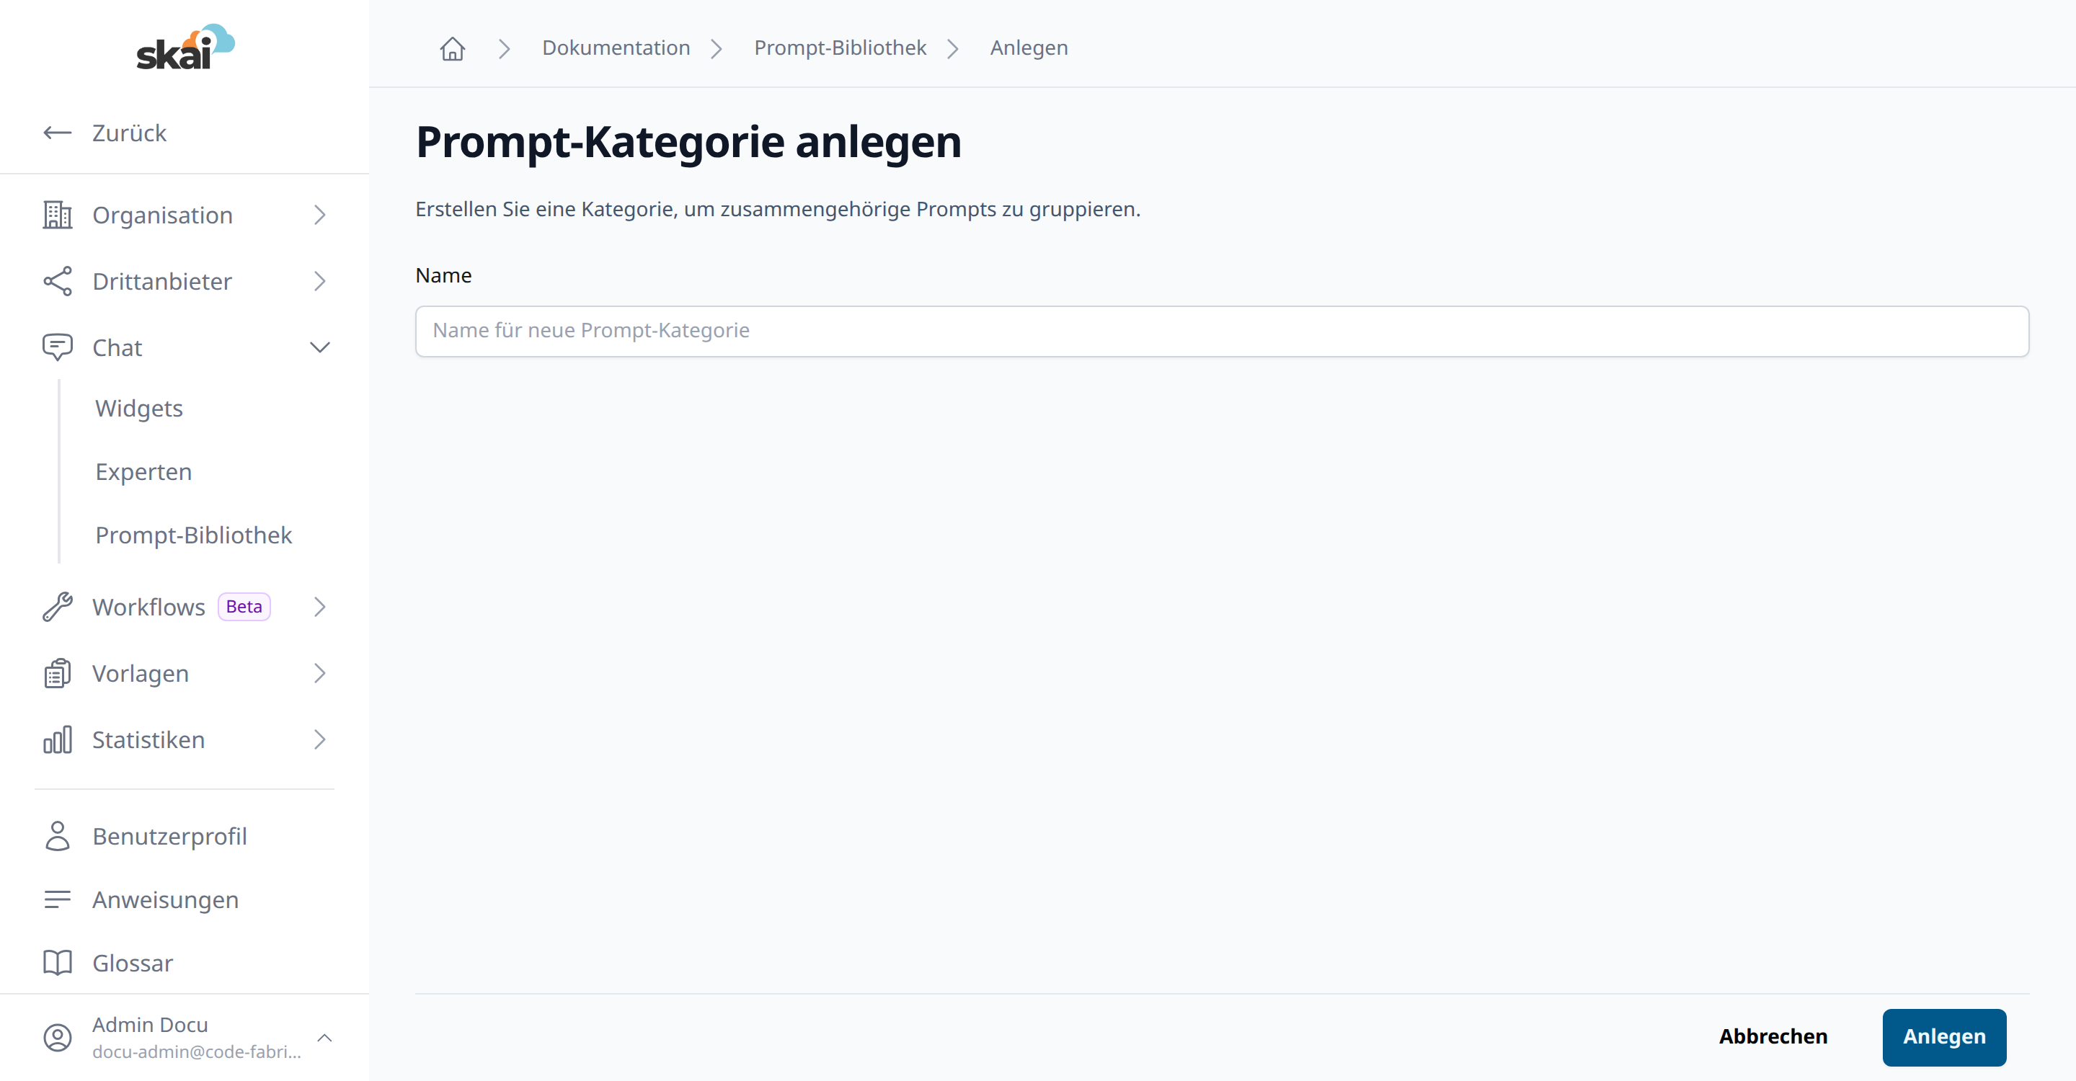Collapse the Chat section chevron

(320, 347)
